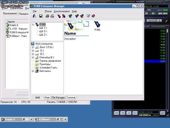Select the C:\ phone drive
The width and height of the screenshot is (170, 128).
[45, 28]
